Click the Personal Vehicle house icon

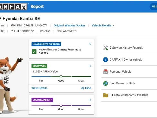106,72
